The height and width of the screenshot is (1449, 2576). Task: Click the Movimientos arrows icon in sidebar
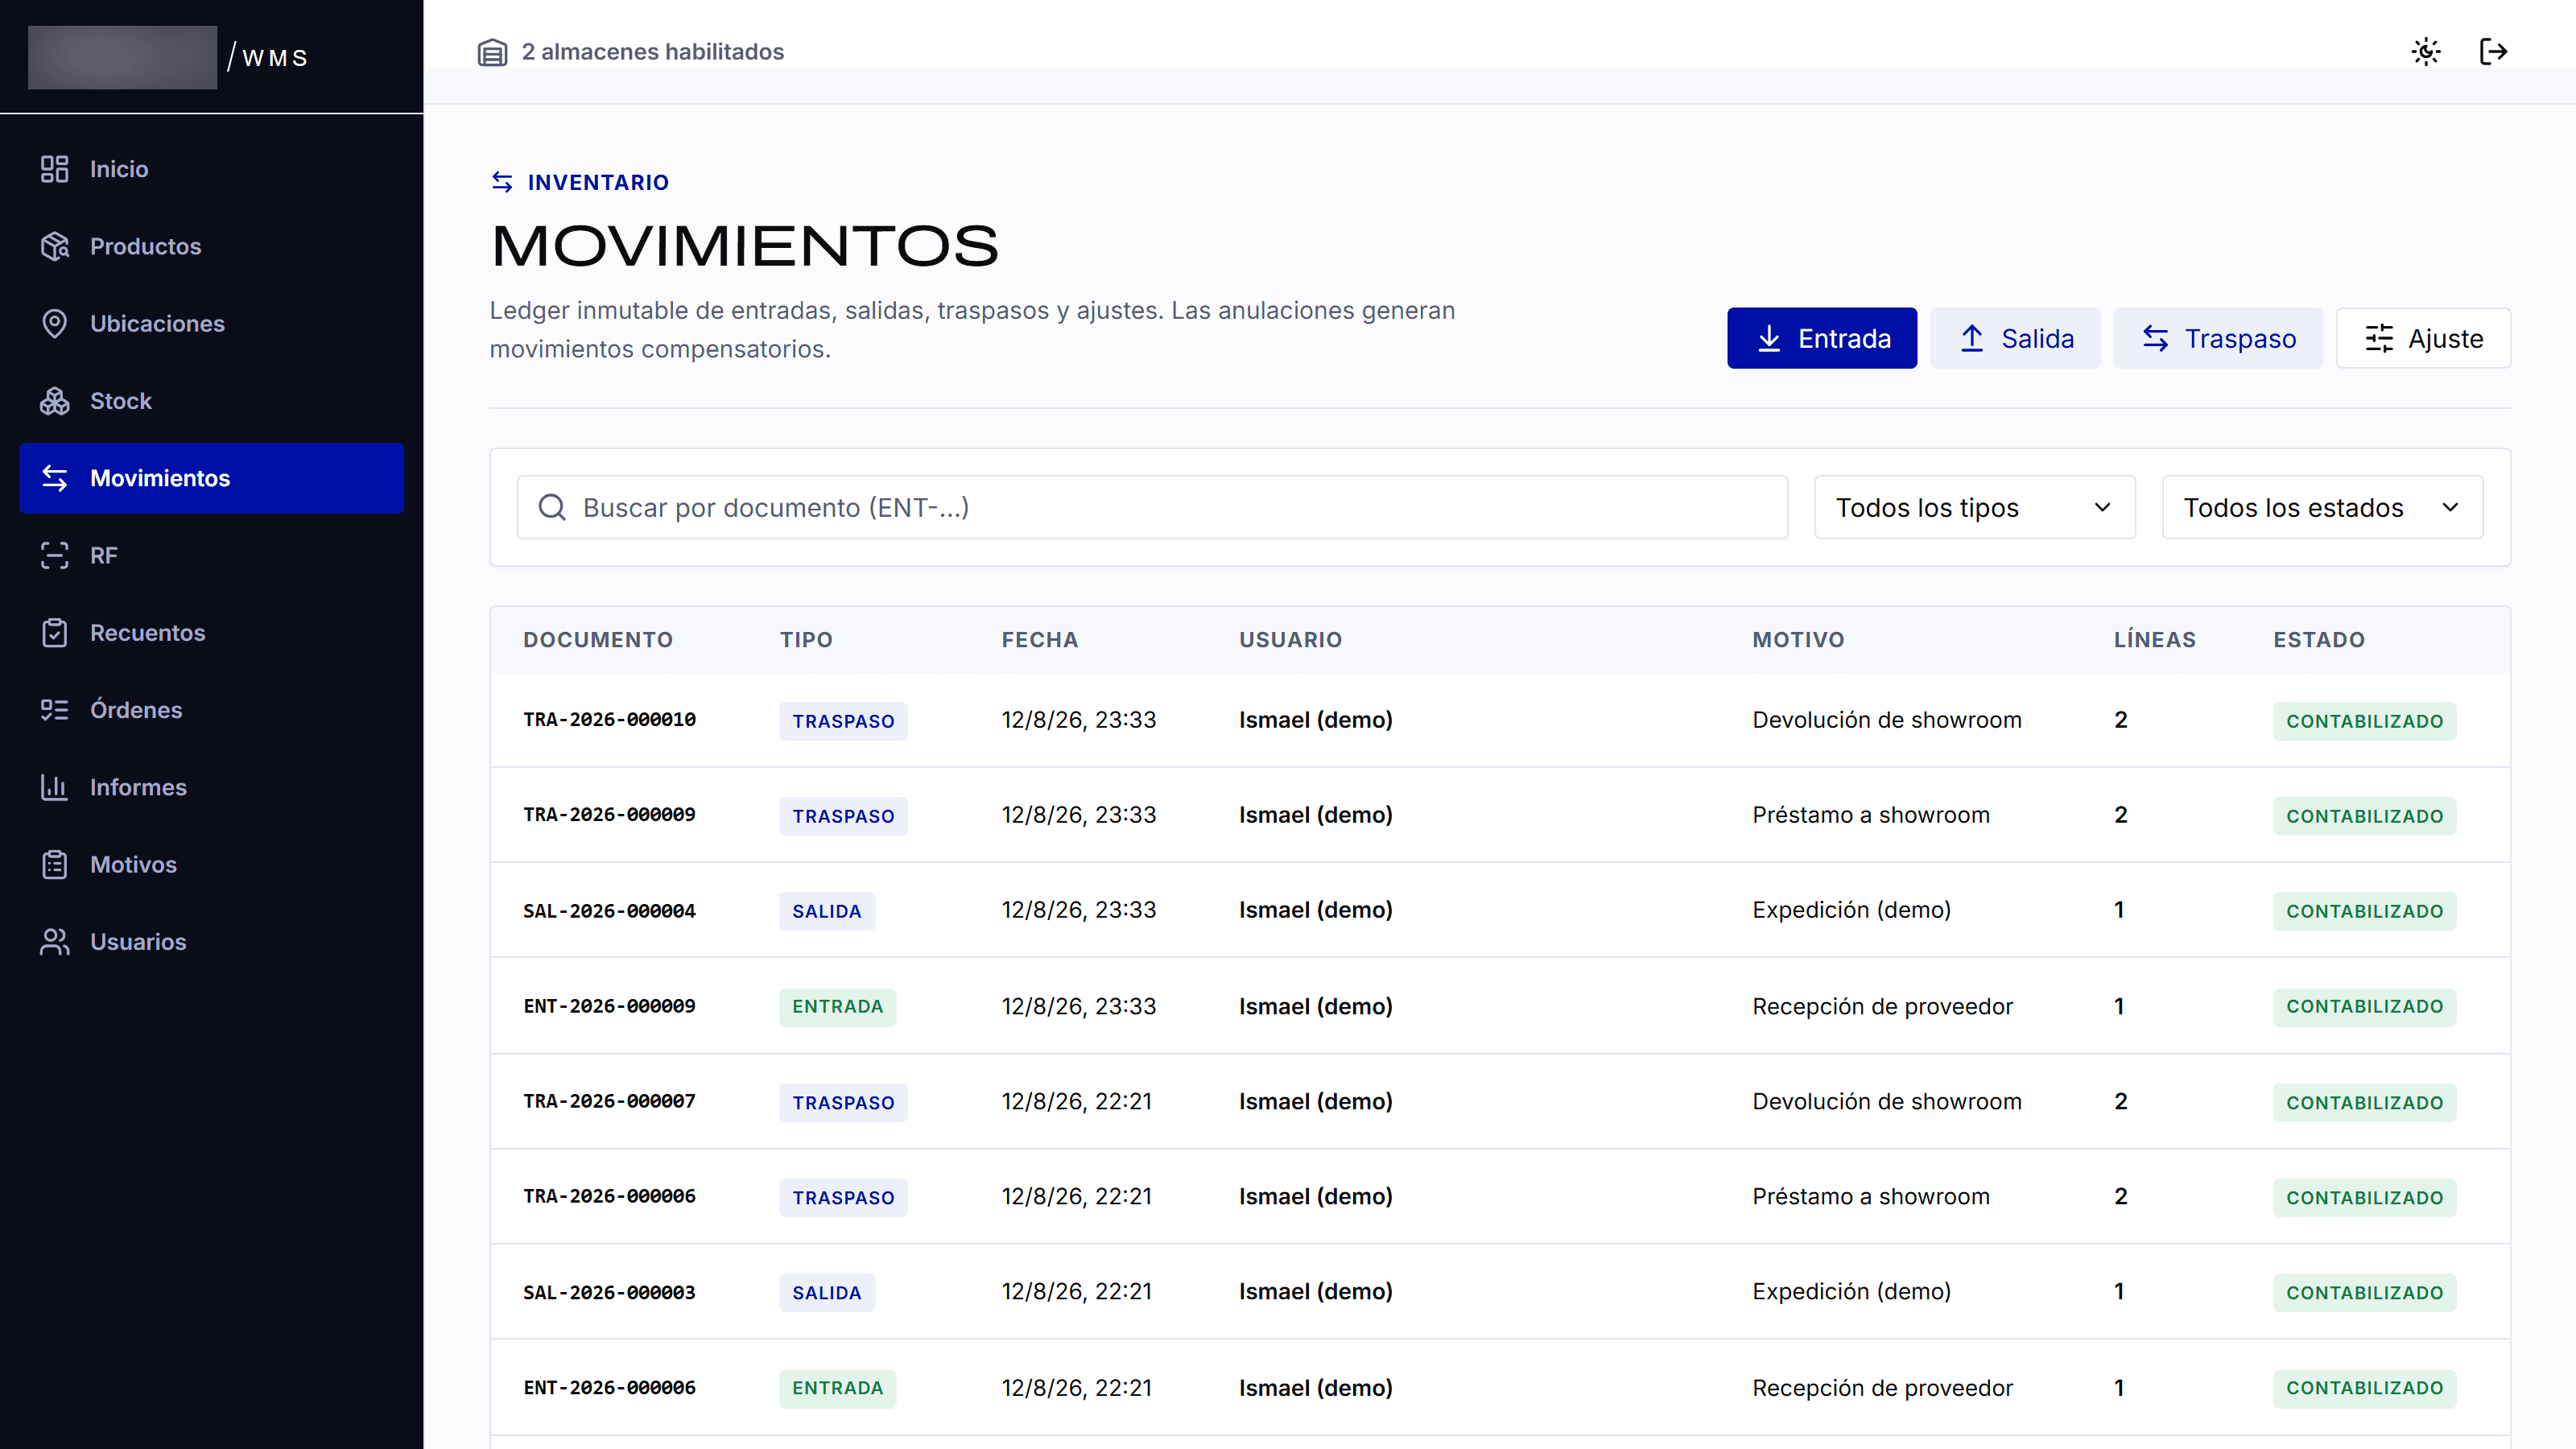tap(54, 478)
